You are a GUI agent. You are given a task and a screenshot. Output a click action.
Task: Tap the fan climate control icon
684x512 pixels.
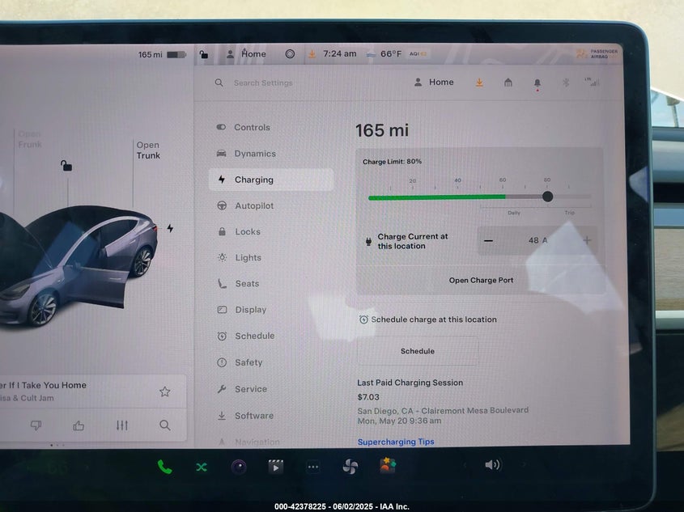click(350, 467)
